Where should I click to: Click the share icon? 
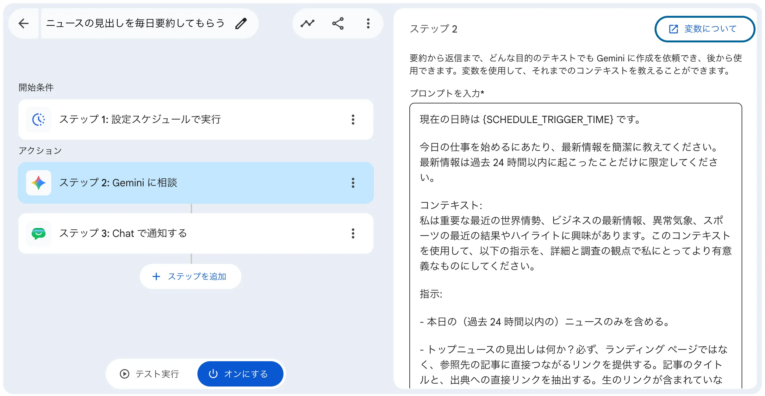[x=338, y=23]
